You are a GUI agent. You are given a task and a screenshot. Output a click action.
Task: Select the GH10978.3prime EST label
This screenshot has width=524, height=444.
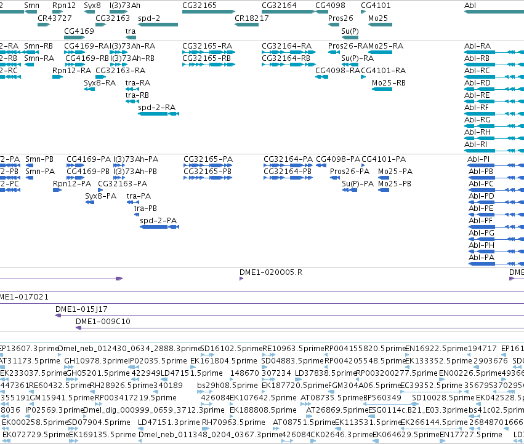pos(96,361)
